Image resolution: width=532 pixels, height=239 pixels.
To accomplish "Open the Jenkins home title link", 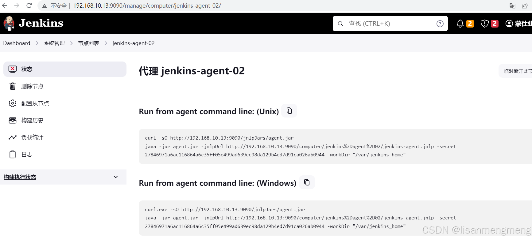I will click(x=41, y=23).
